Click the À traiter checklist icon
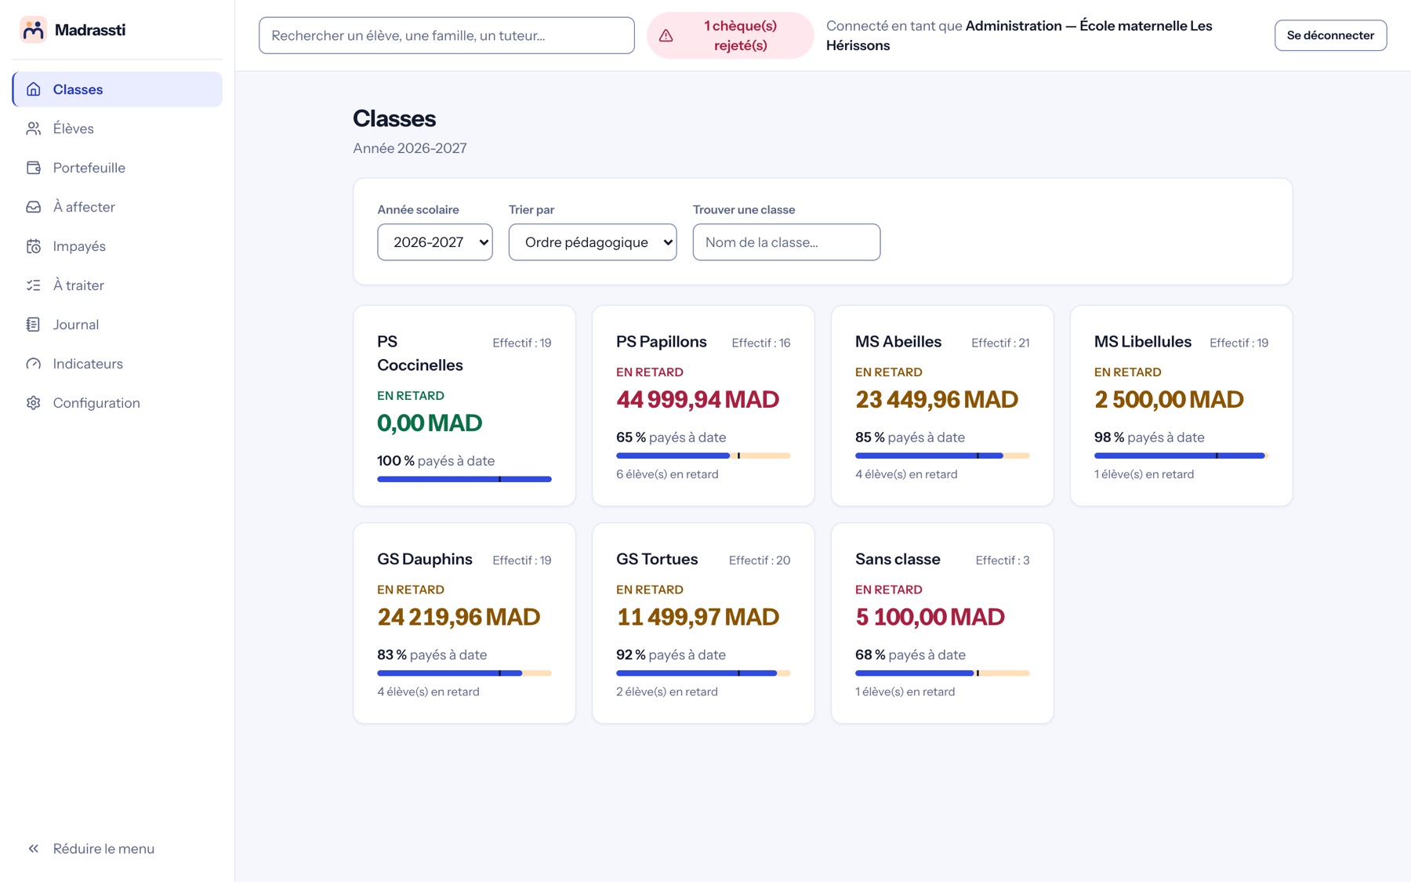 tap(34, 285)
